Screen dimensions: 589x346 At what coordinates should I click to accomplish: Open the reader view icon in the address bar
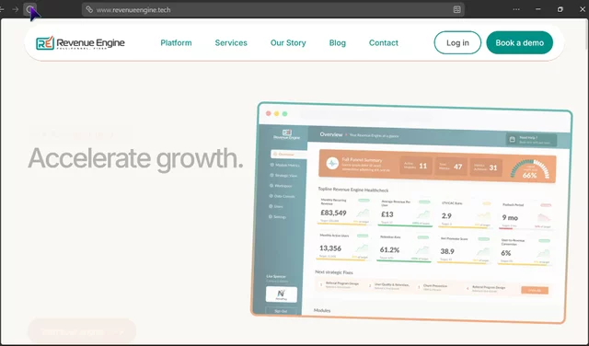pos(456,10)
